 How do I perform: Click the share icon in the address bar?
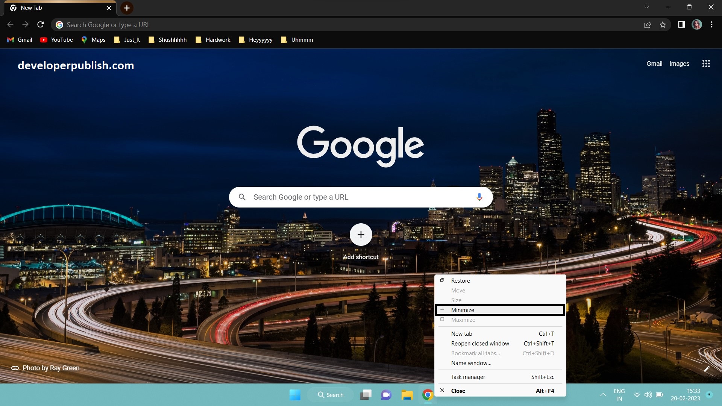pyautogui.click(x=648, y=24)
